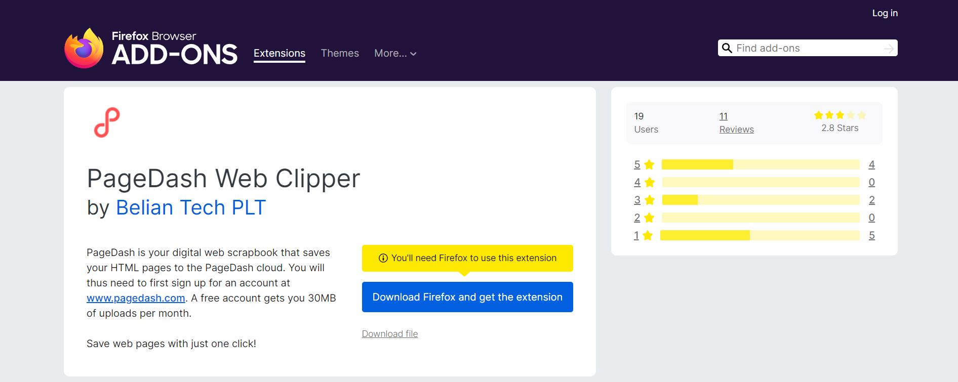The height and width of the screenshot is (382, 958).
Task: Click the 2.8 star rating icons
Action: point(840,115)
